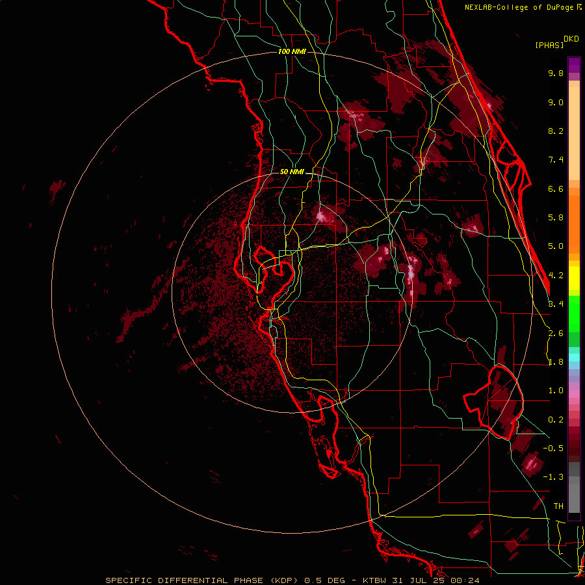Image resolution: width=585 pixels, height=585 pixels.
Task: Click the "TH" threshold label
Action: (558, 506)
